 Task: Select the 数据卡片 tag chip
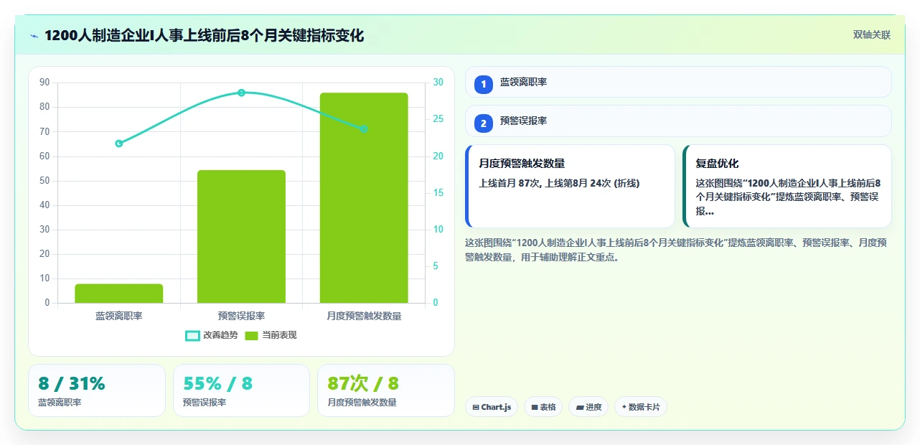point(641,407)
